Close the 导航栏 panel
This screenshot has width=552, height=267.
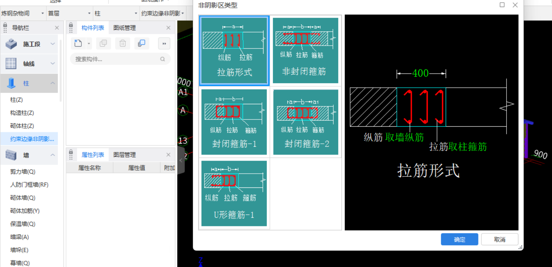(57, 28)
